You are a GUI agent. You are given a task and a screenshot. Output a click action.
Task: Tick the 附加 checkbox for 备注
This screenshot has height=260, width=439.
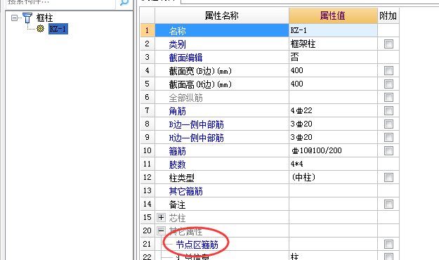point(388,204)
